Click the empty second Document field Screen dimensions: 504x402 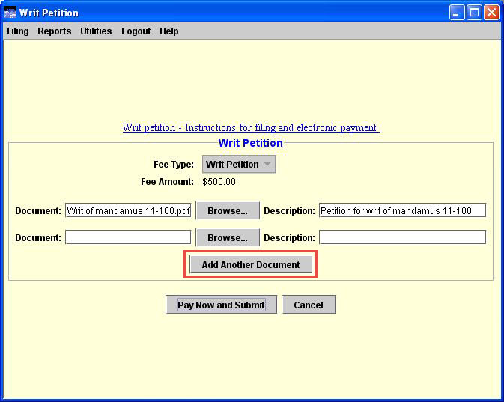point(128,237)
